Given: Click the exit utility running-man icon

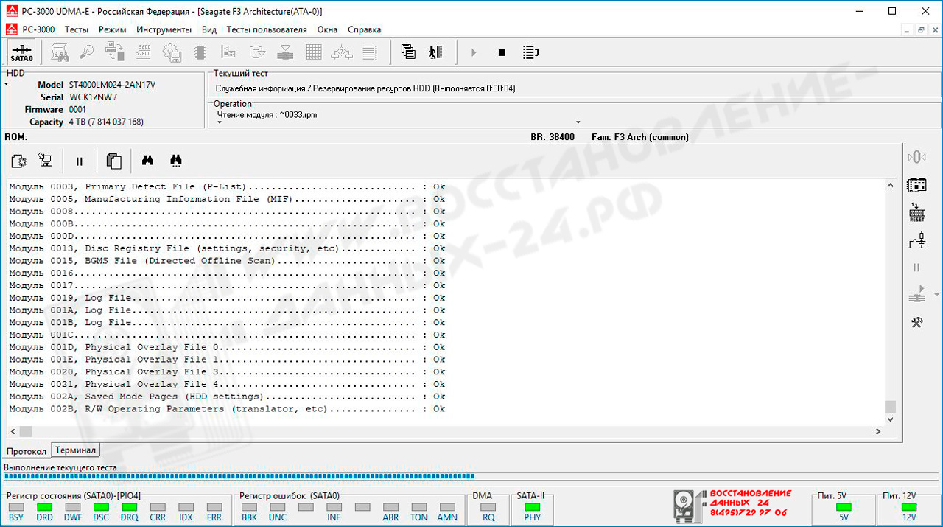Looking at the screenshot, I should (435, 52).
